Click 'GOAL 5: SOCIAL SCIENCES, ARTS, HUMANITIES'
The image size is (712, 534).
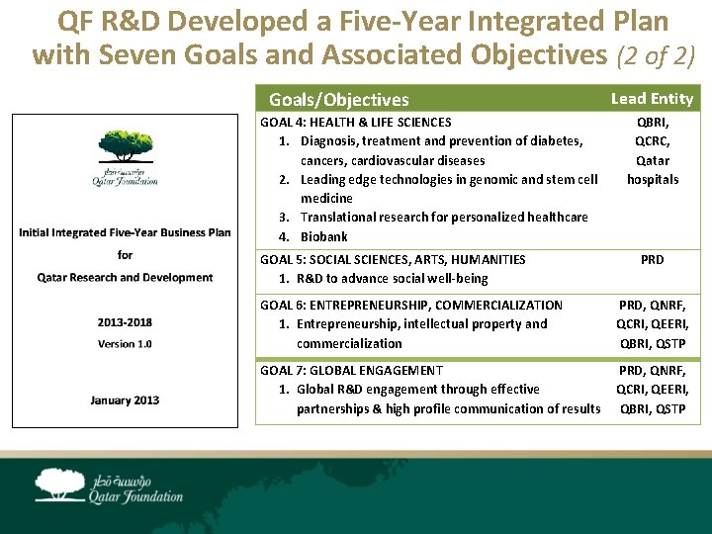(393, 260)
